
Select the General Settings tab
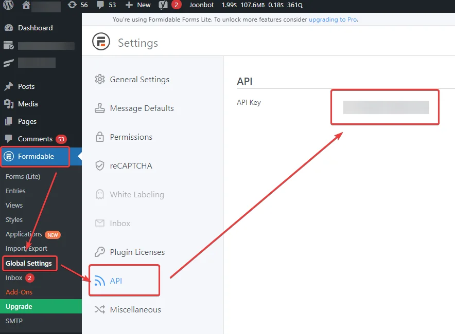(139, 79)
